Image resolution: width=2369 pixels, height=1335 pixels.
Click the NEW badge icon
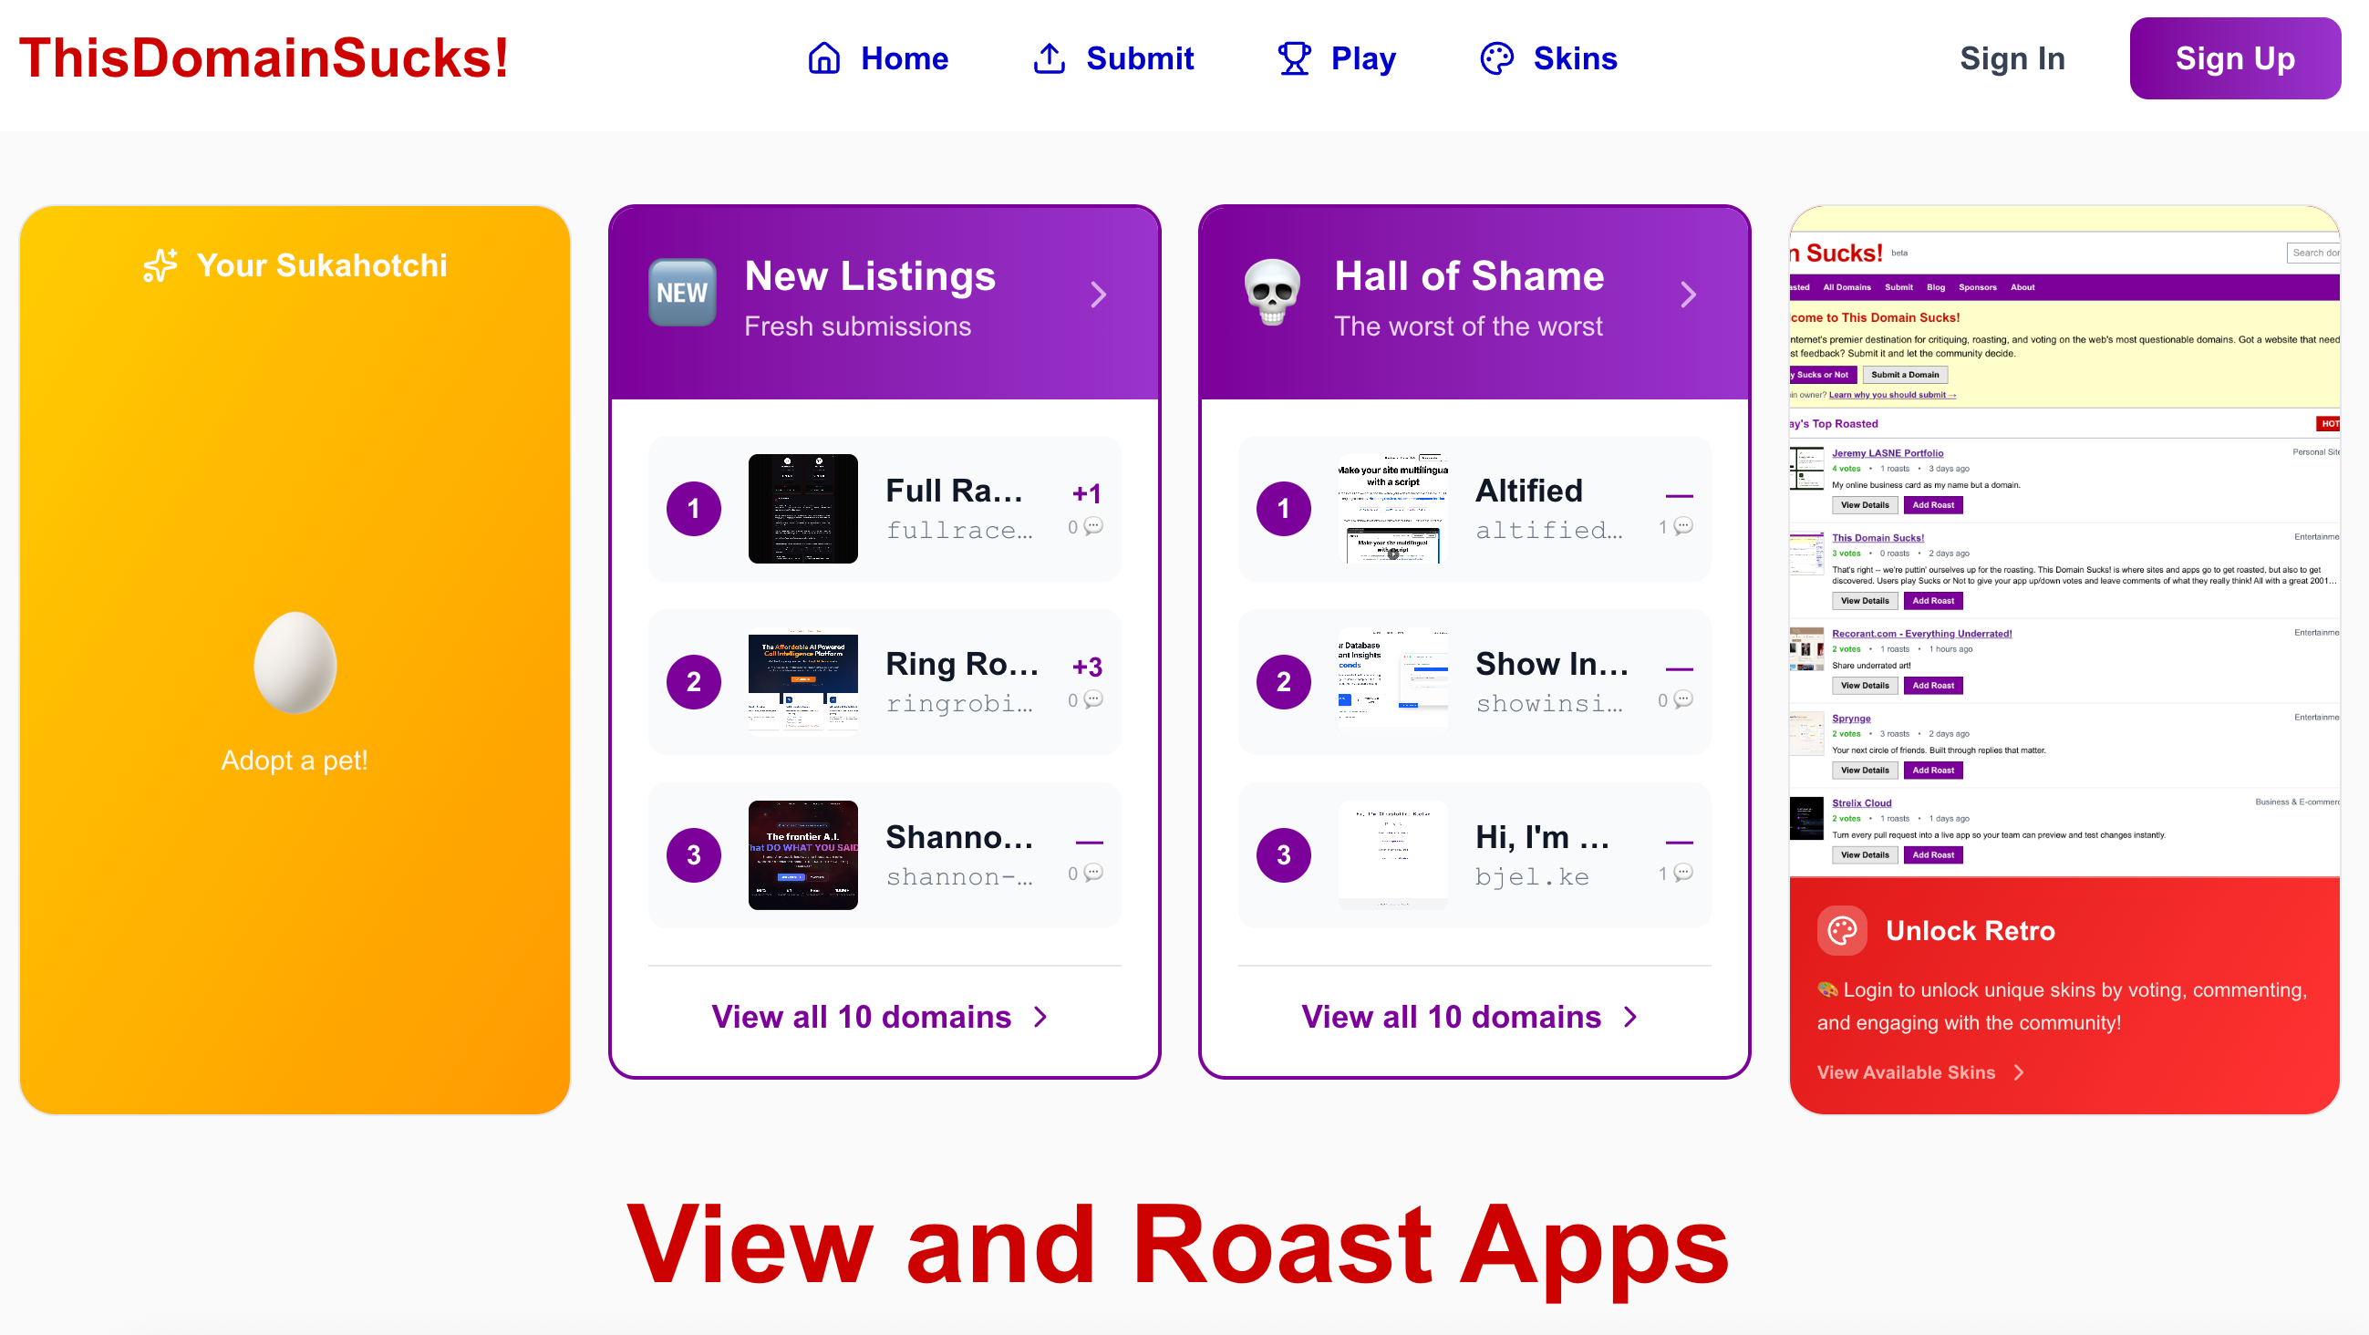click(x=682, y=293)
